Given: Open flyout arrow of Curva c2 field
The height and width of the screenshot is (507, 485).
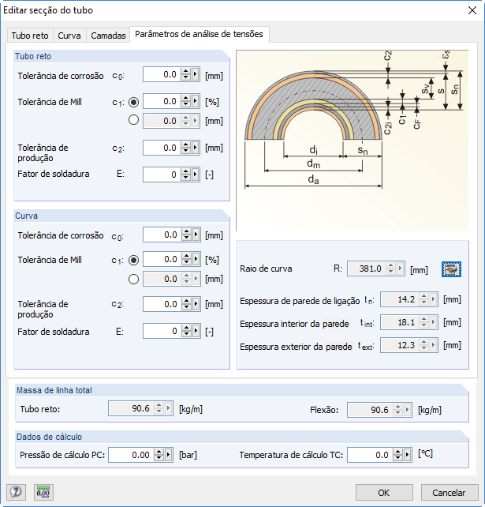Looking at the screenshot, I should coord(196,304).
